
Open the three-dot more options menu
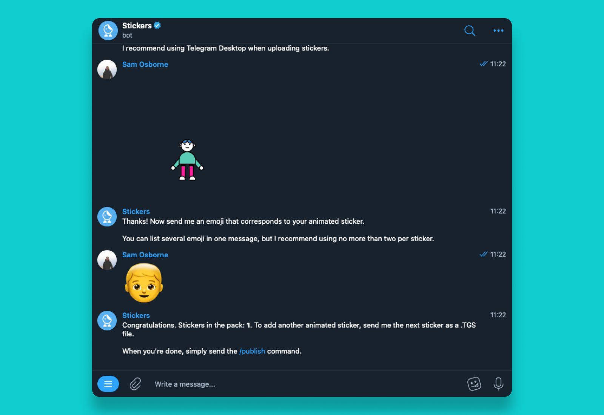[x=498, y=31]
